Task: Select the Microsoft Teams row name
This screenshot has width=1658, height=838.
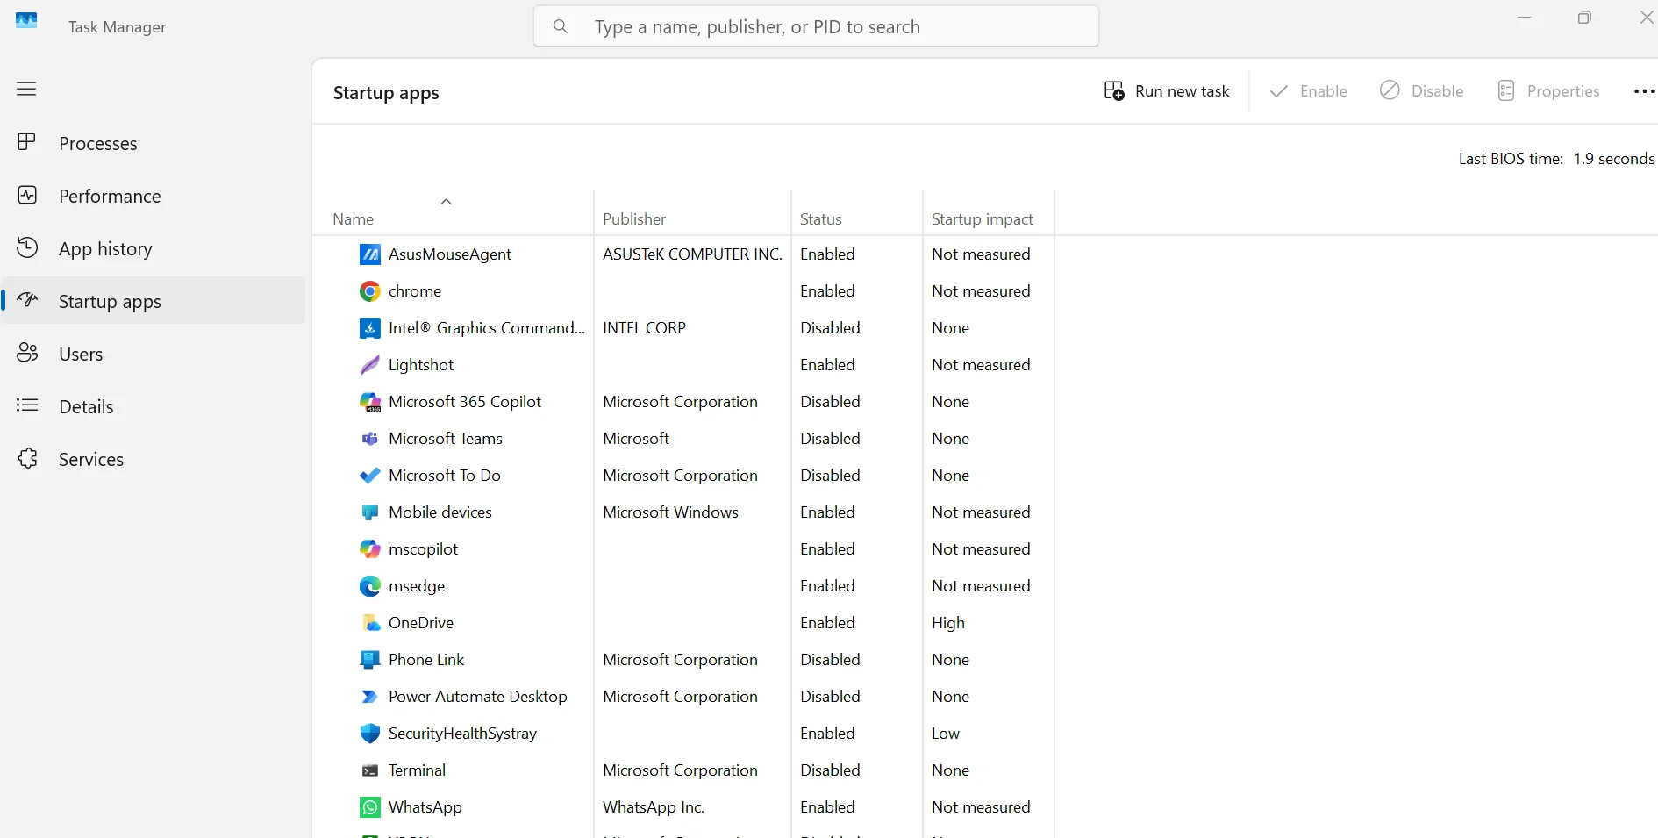Action: [446, 439]
